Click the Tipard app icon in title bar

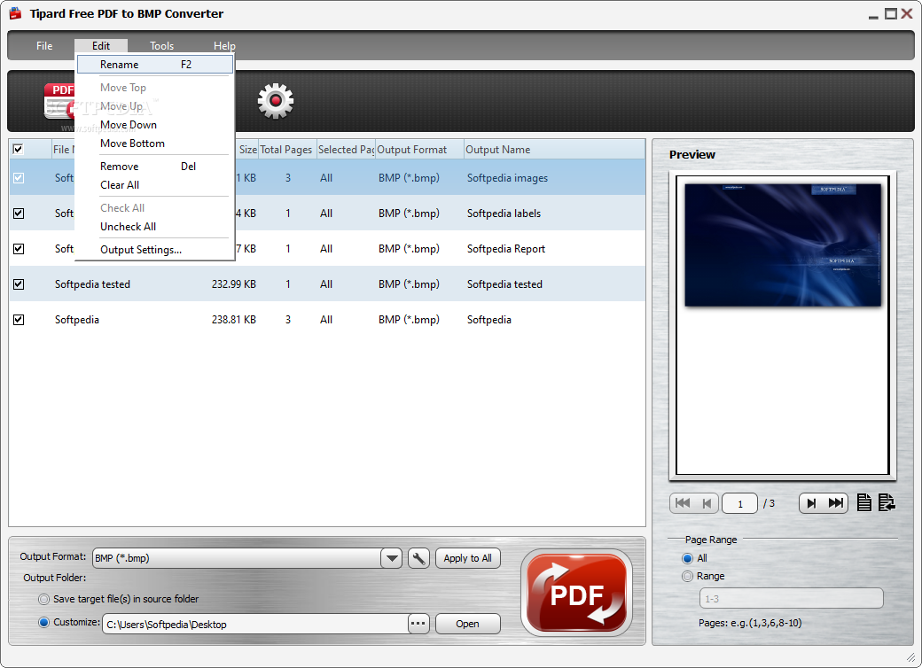pyautogui.click(x=15, y=13)
